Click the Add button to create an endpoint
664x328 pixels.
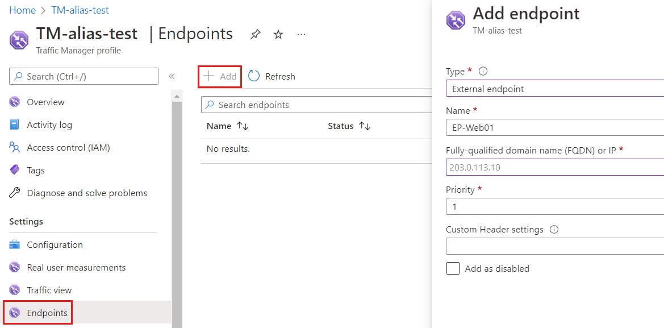pos(220,76)
